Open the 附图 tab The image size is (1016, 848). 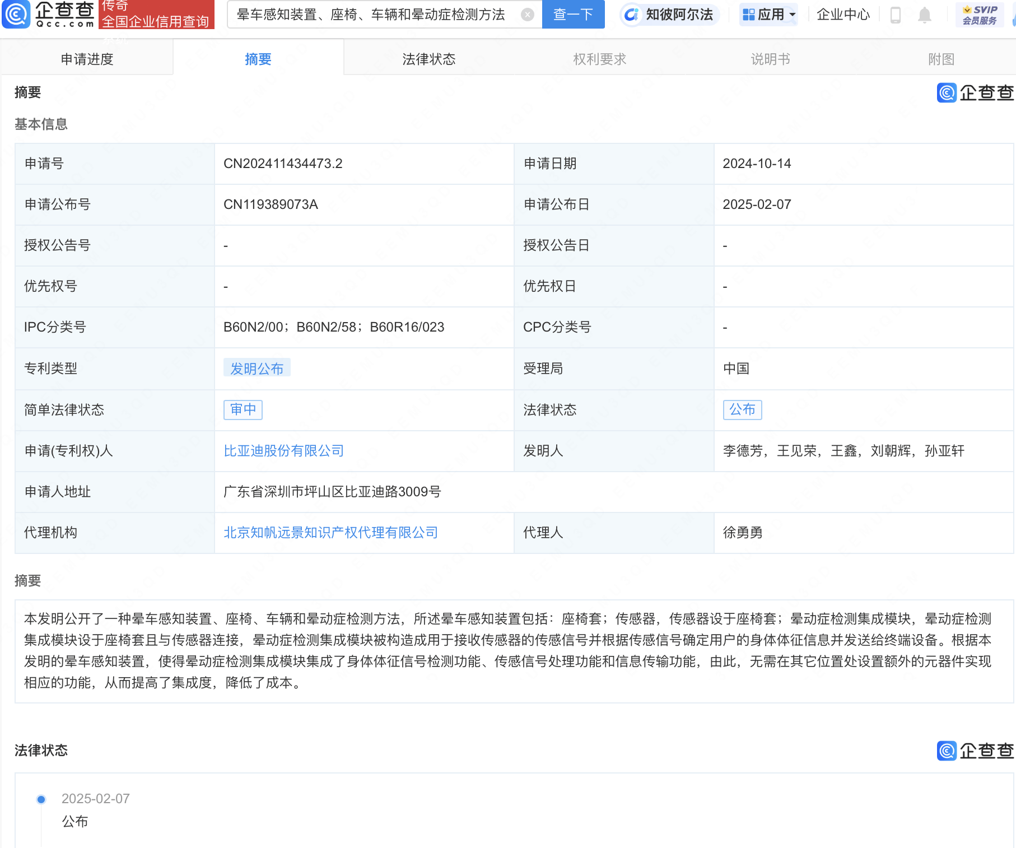coord(941,59)
